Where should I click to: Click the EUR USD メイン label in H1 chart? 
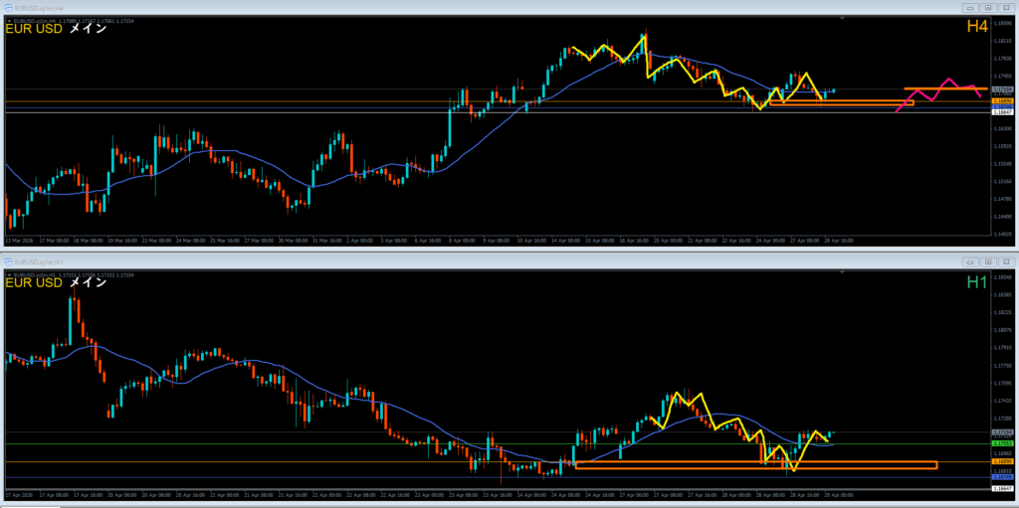(56, 283)
